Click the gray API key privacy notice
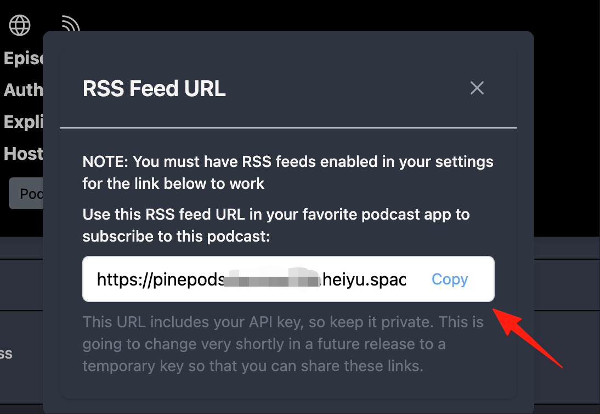 coord(283,344)
